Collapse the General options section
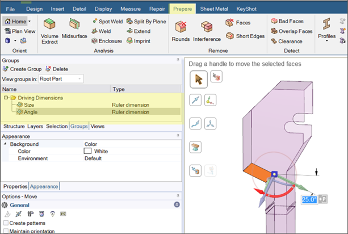Viewport: 348px width, 234px height. click(177, 204)
